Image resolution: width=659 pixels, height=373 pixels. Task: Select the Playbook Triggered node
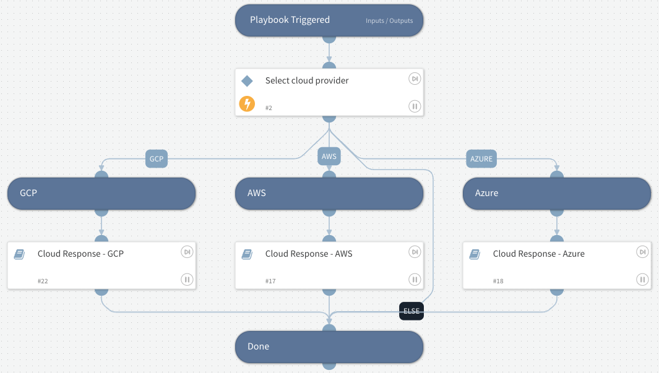[329, 20]
